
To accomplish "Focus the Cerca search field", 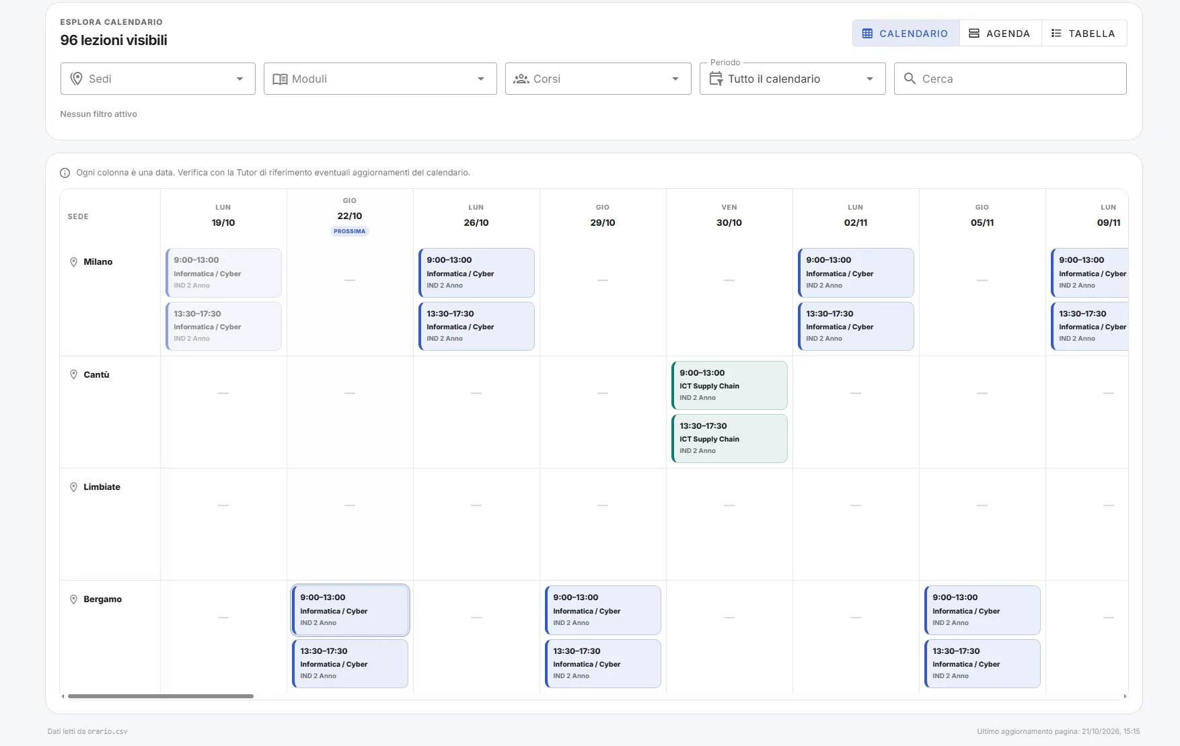I will 1010,79.
